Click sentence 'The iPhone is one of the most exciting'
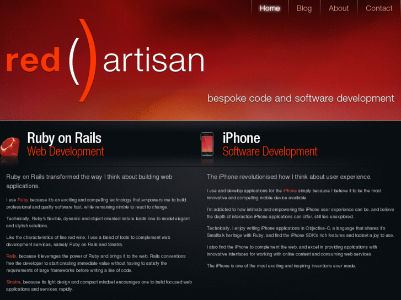401x300 pixels. tap(281, 266)
